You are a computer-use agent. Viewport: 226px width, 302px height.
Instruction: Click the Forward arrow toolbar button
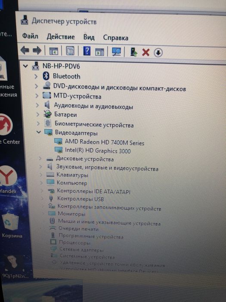point(37,50)
